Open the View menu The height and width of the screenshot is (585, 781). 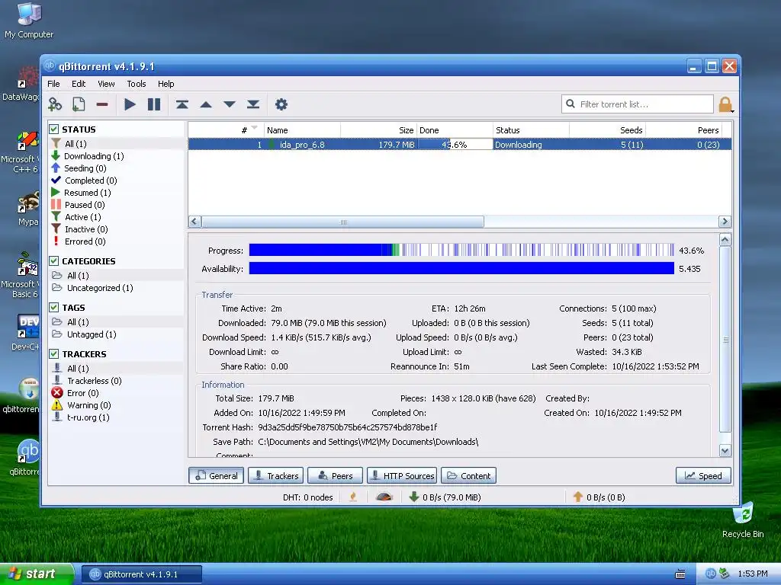[x=106, y=84]
